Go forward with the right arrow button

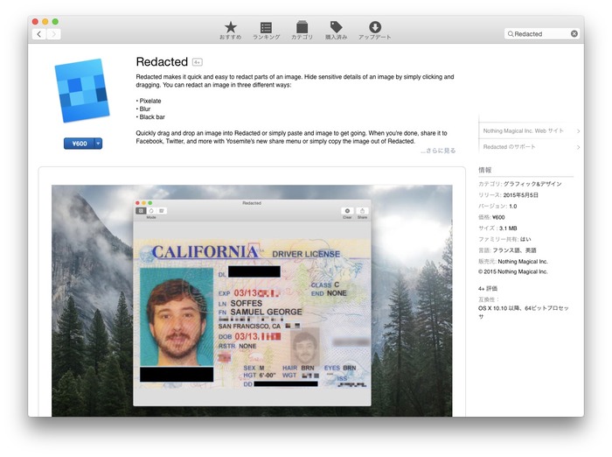pos(54,34)
